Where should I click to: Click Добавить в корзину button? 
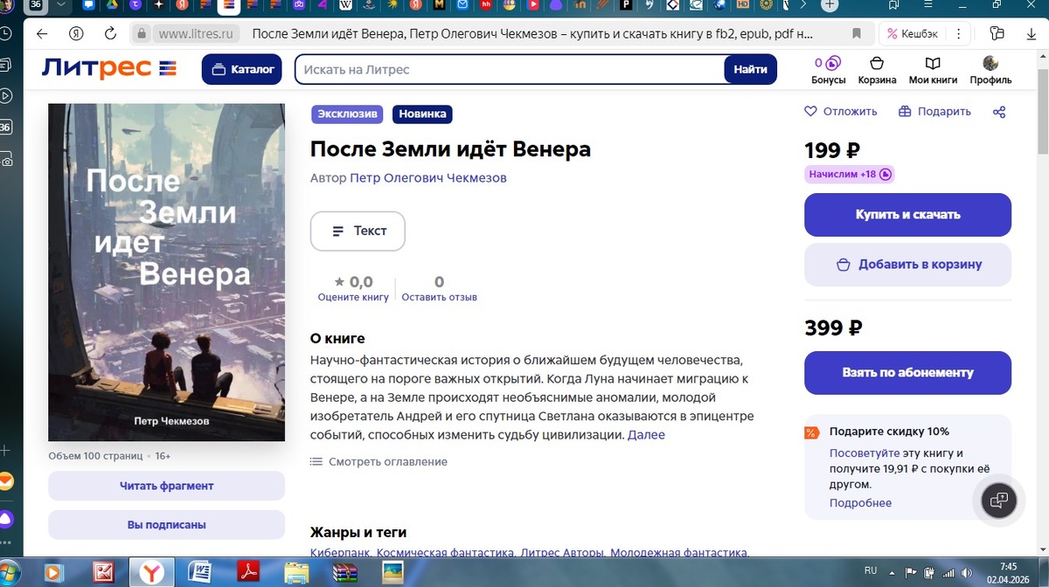pos(907,264)
